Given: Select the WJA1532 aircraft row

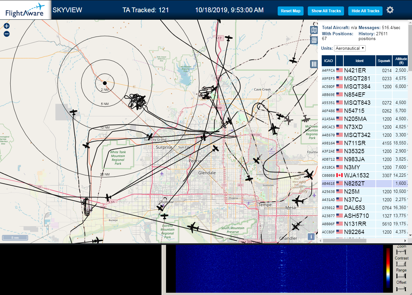Looking at the screenshot, I should [x=365, y=175].
